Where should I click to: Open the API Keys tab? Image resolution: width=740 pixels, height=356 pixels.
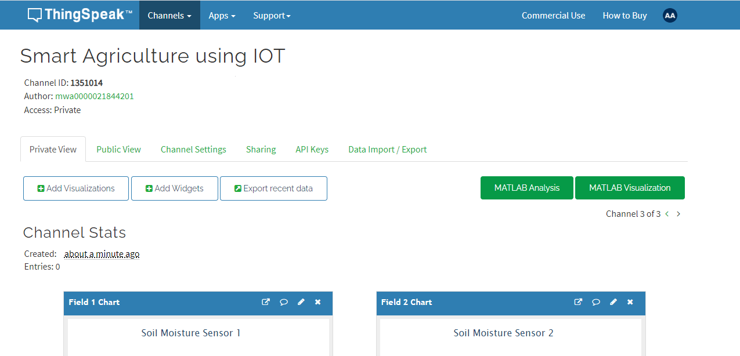pyautogui.click(x=312, y=149)
